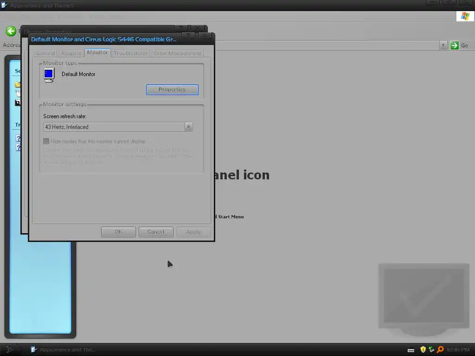Click the Screen refresh rate label
Viewport: 475px width, 356px height.
(x=64, y=116)
